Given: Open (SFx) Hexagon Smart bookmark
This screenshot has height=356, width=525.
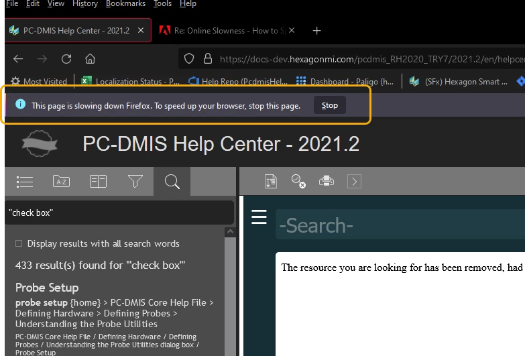Looking at the screenshot, I should coord(458,81).
